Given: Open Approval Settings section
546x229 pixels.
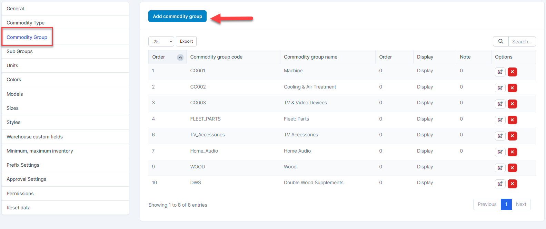Looking at the screenshot, I should [x=66, y=179].
